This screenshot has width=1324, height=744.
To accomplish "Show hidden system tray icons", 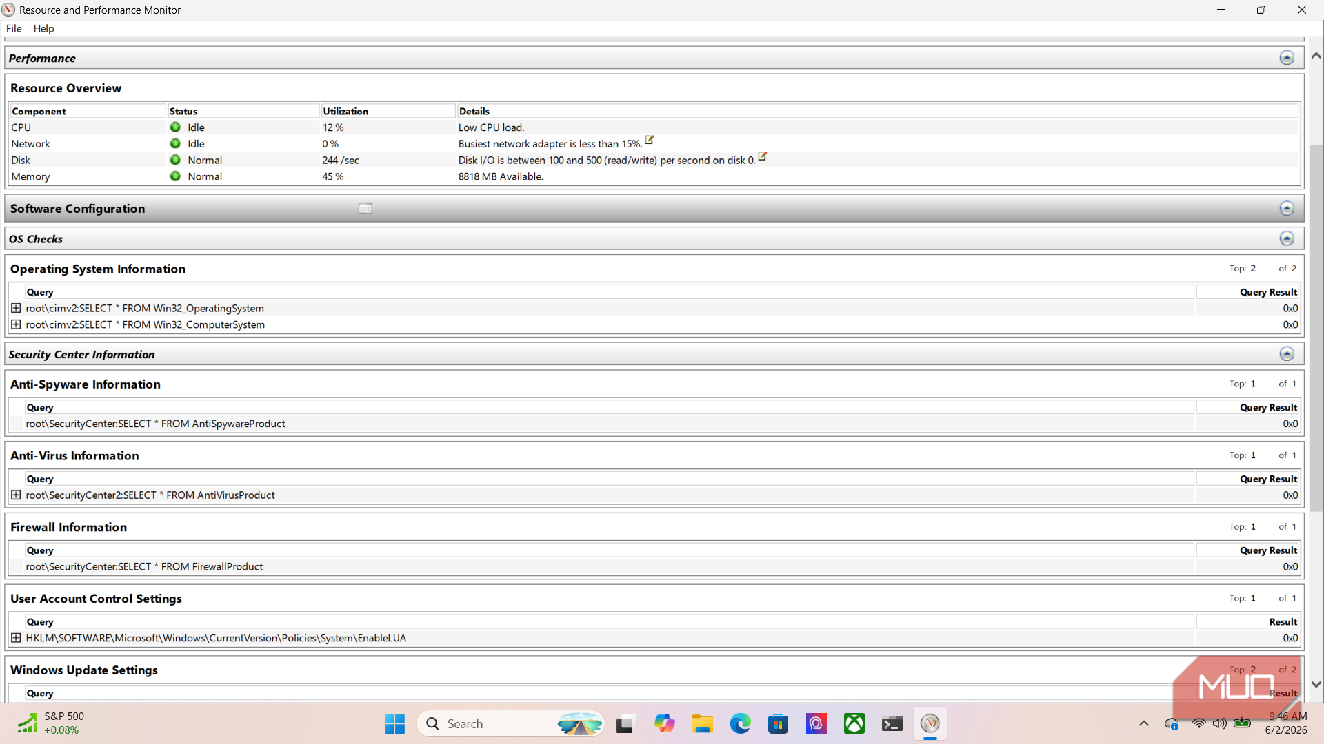I will (1144, 723).
